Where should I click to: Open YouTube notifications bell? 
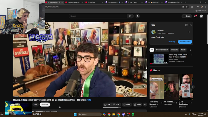tap(195, 16)
